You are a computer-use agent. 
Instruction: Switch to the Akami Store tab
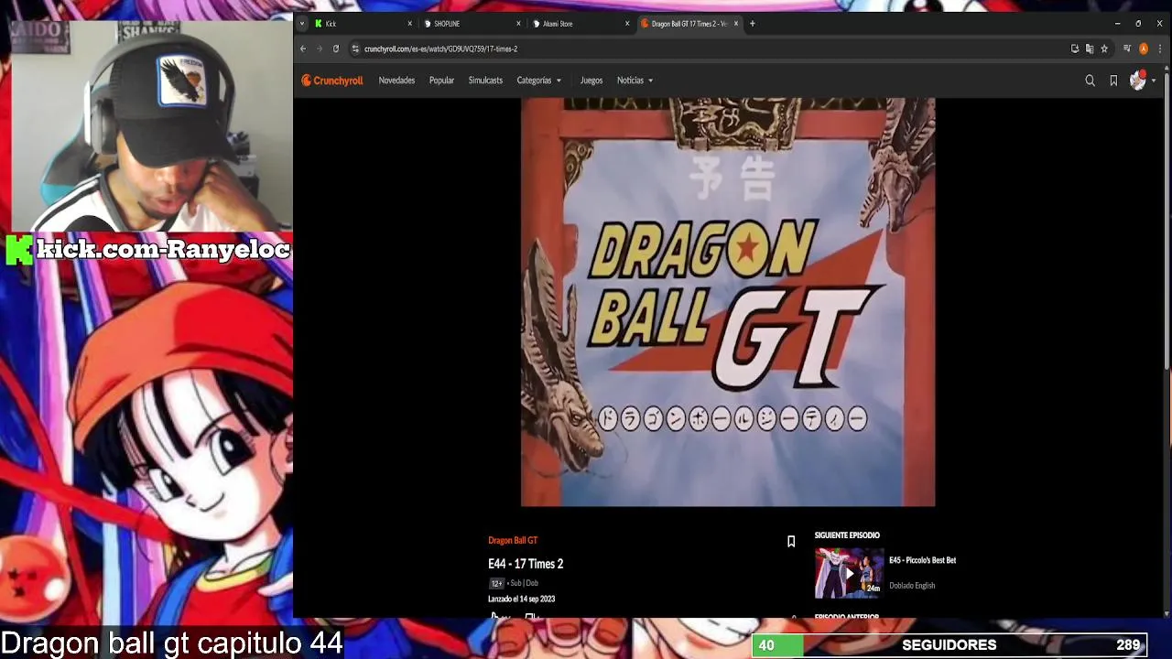click(581, 24)
